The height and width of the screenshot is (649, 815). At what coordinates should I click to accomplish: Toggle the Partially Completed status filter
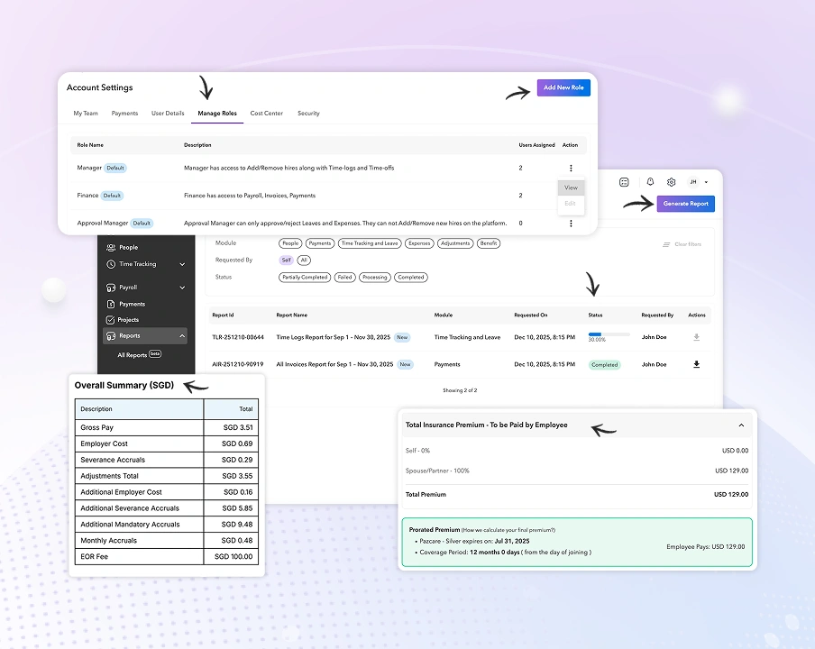point(305,278)
